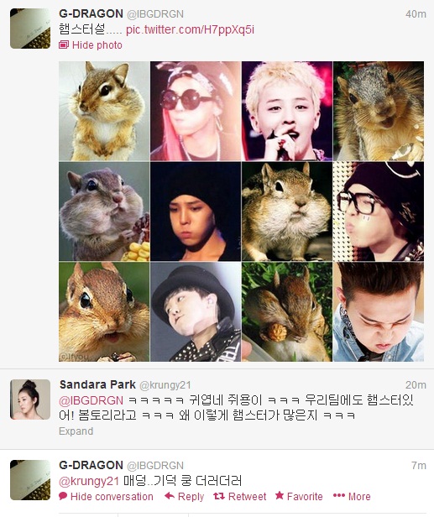
Task: Click the Favorite star icon
Action: pos(280,495)
